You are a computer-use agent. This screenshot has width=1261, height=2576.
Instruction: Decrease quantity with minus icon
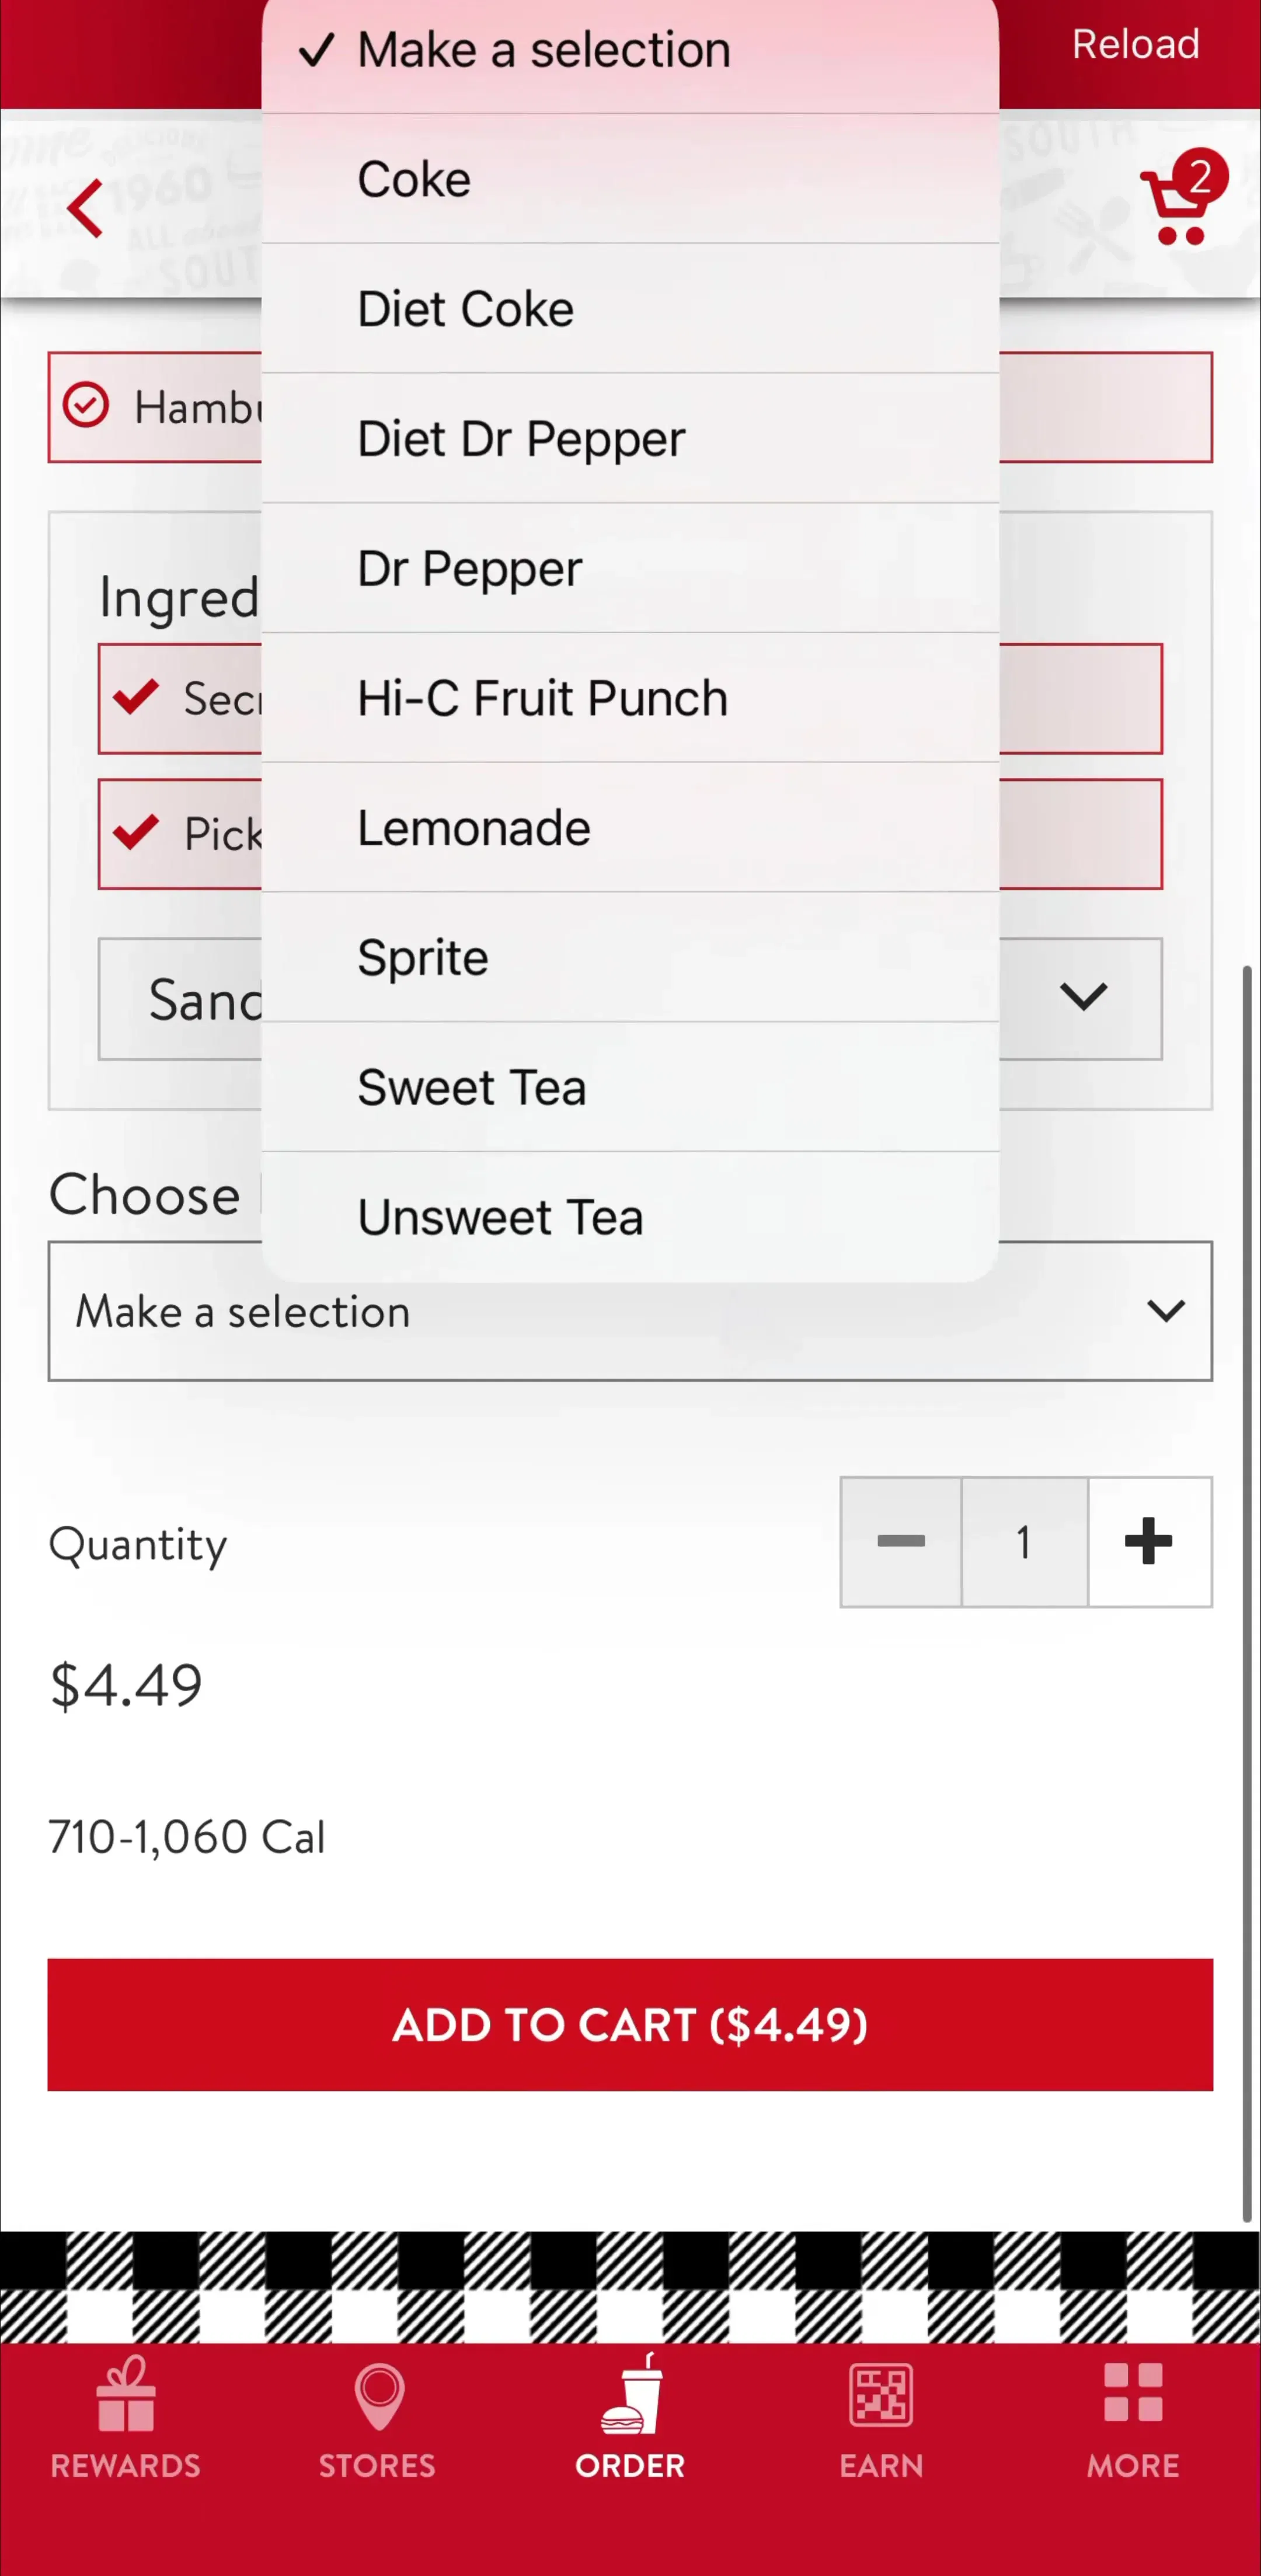(901, 1542)
